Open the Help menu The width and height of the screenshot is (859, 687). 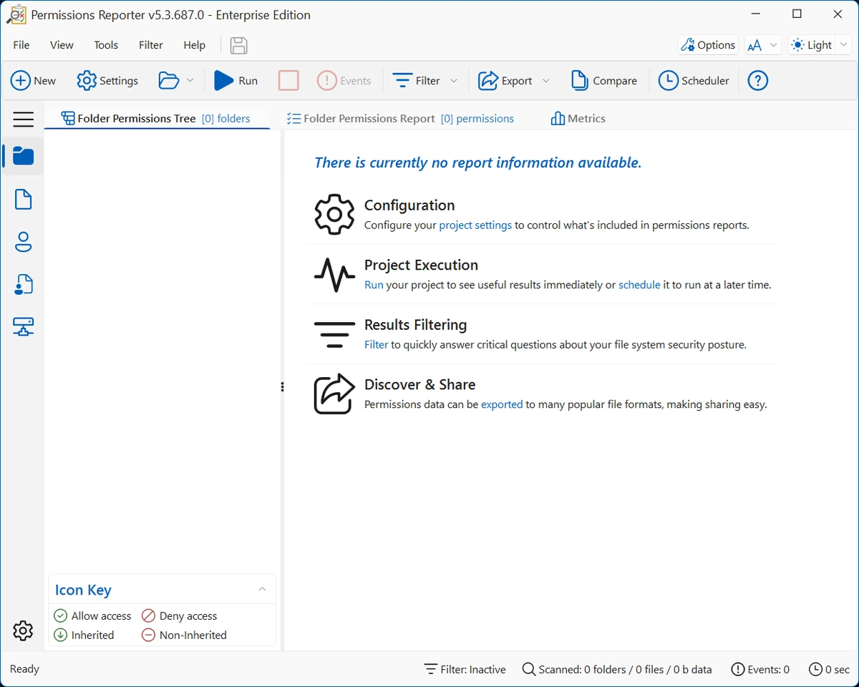(x=195, y=45)
